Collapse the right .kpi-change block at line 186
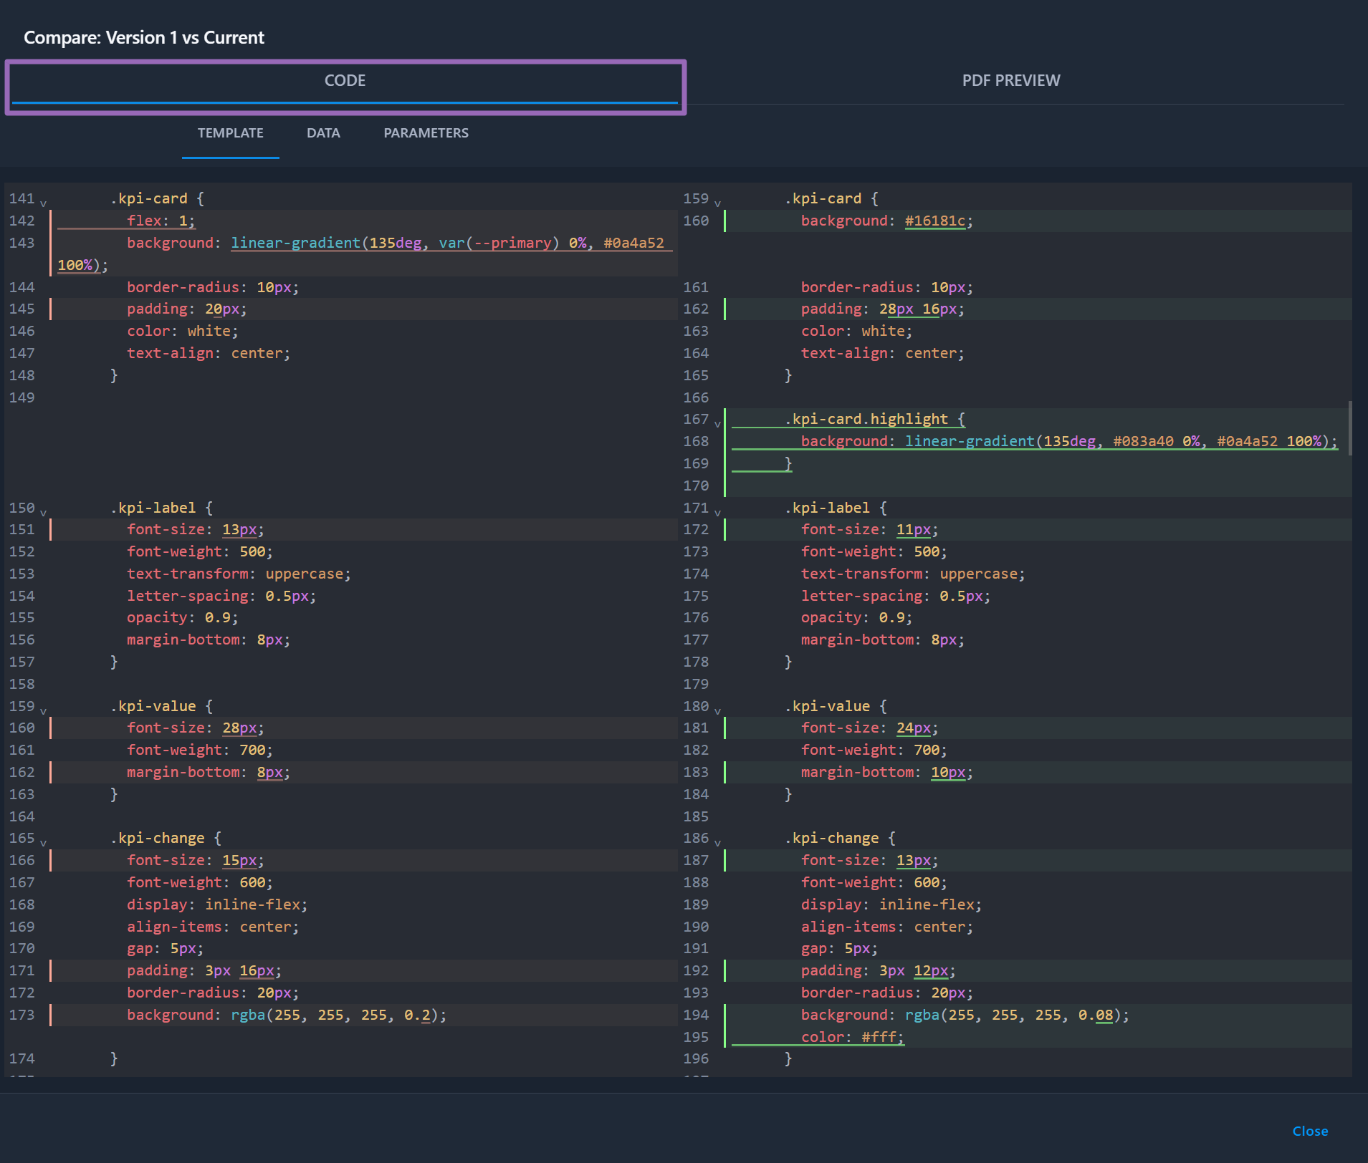The width and height of the screenshot is (1368, 1163). tap(718, 843)
